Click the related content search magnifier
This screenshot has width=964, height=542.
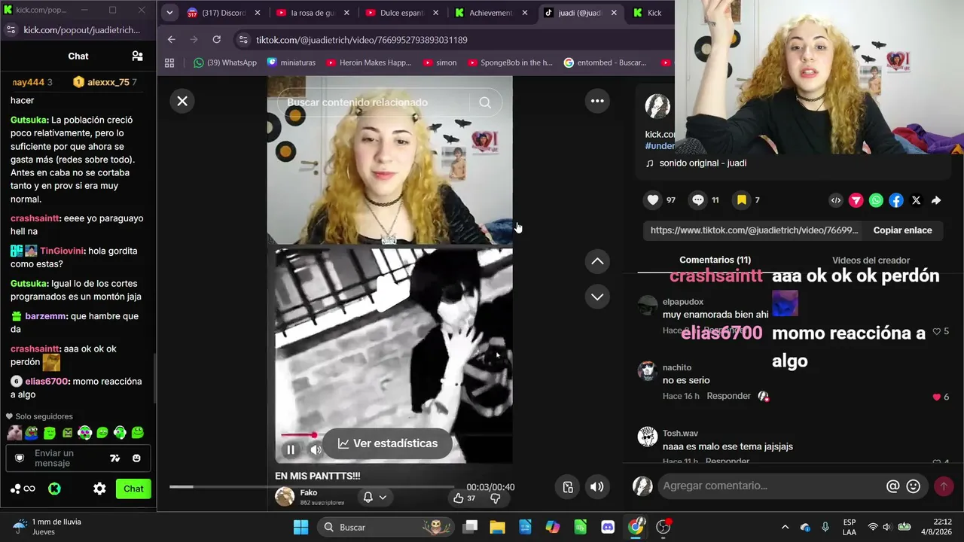tap(485, 102)
